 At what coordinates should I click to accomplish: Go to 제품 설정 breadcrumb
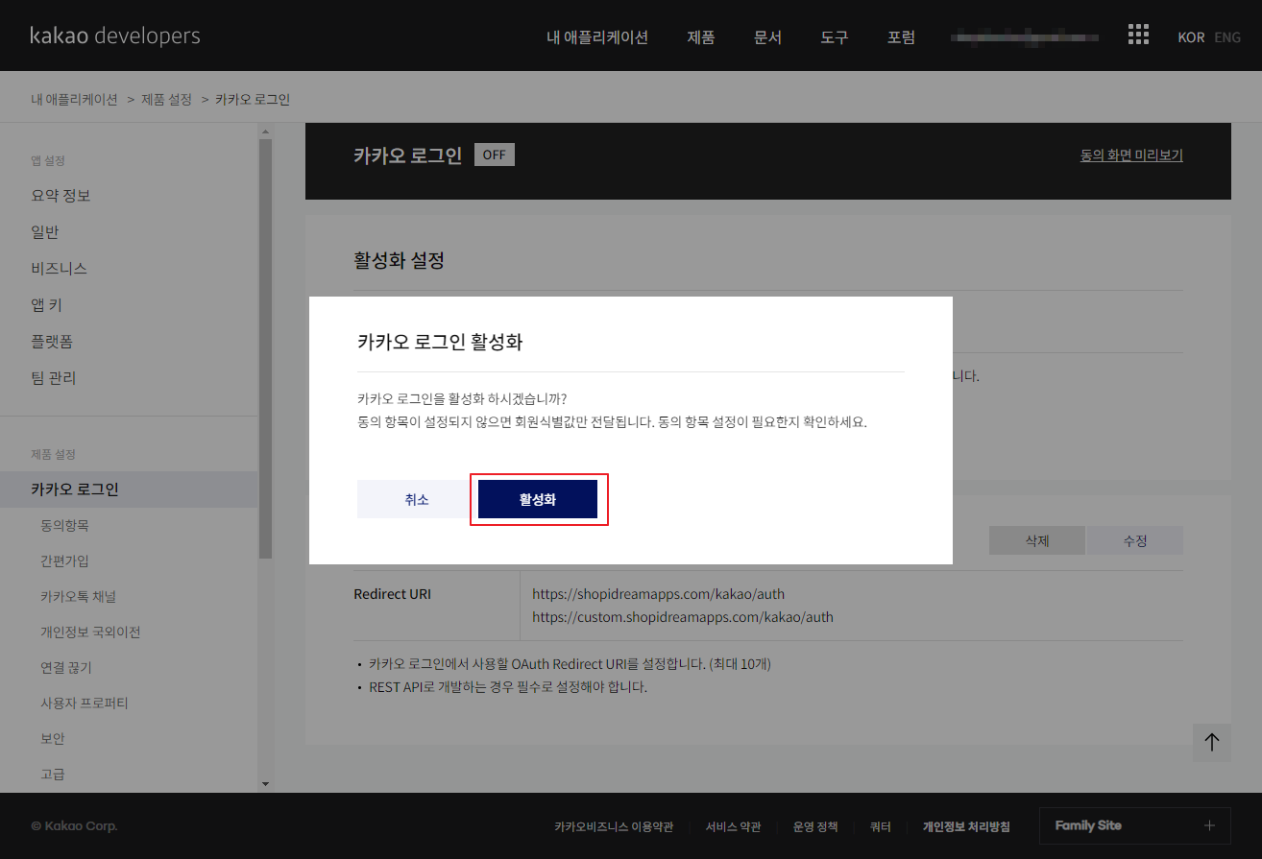(167, 100)
